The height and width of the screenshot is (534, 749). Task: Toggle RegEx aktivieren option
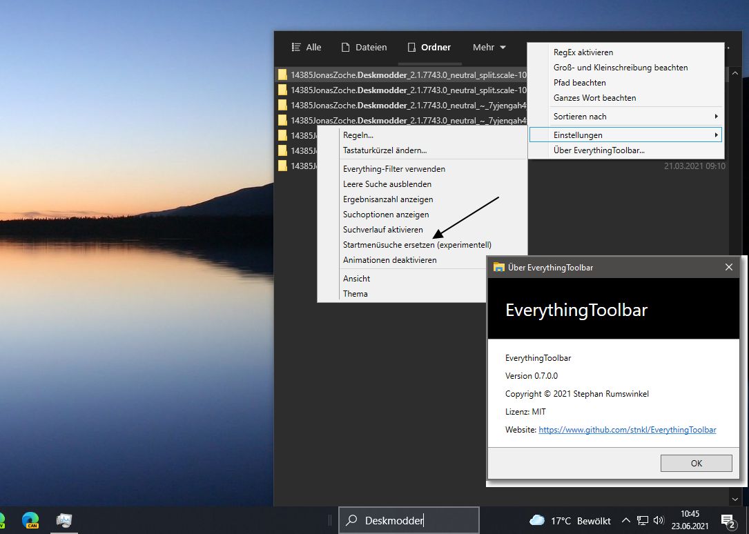pyautogui.click(x=625, y=52)
